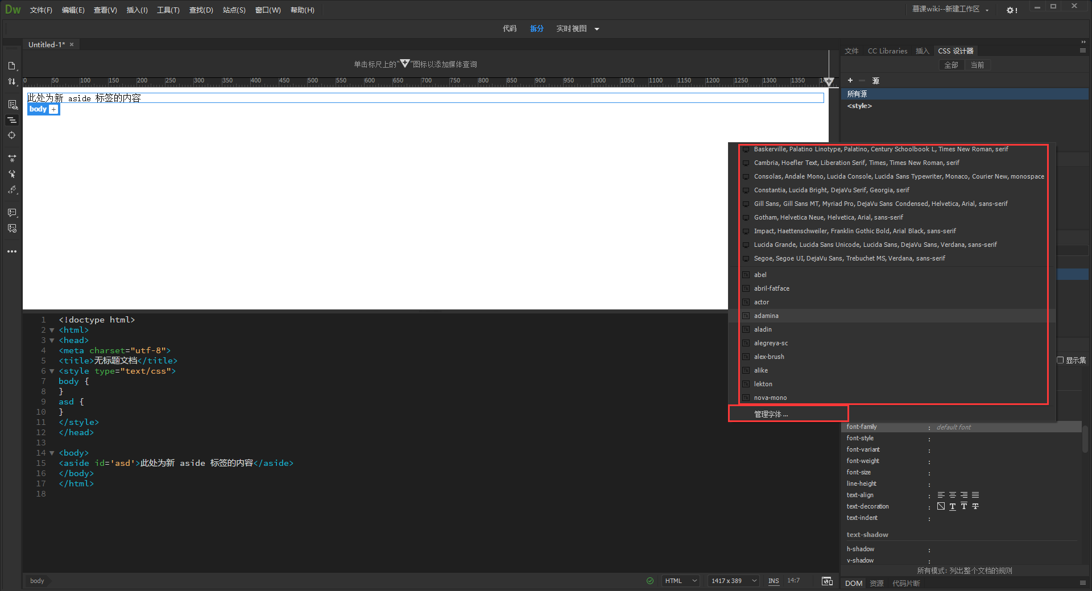Open CSS Designer panel options menu icon
The image size is (1092, 591).
(1083, 51)
